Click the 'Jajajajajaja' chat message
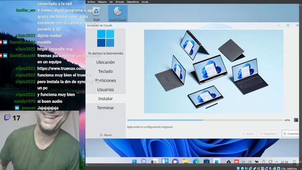The height and width of the screenshot is (170, 302). pos(48,108)
